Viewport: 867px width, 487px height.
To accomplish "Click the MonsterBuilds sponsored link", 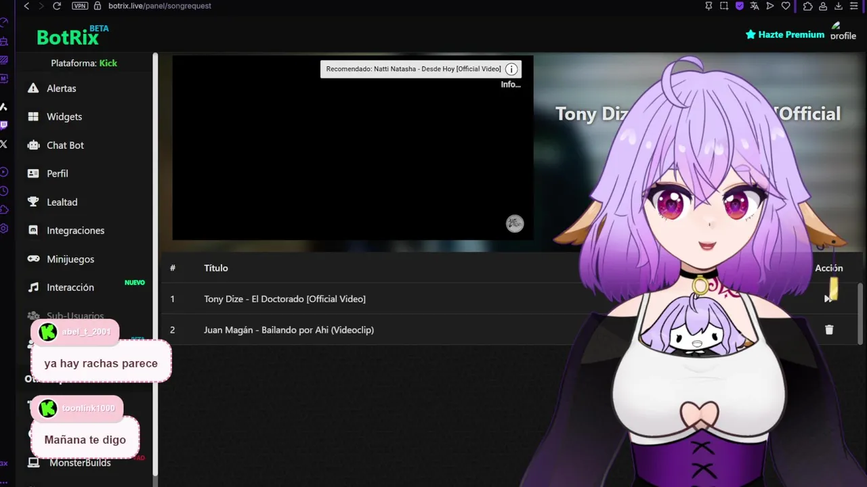I will pos(80,463).
